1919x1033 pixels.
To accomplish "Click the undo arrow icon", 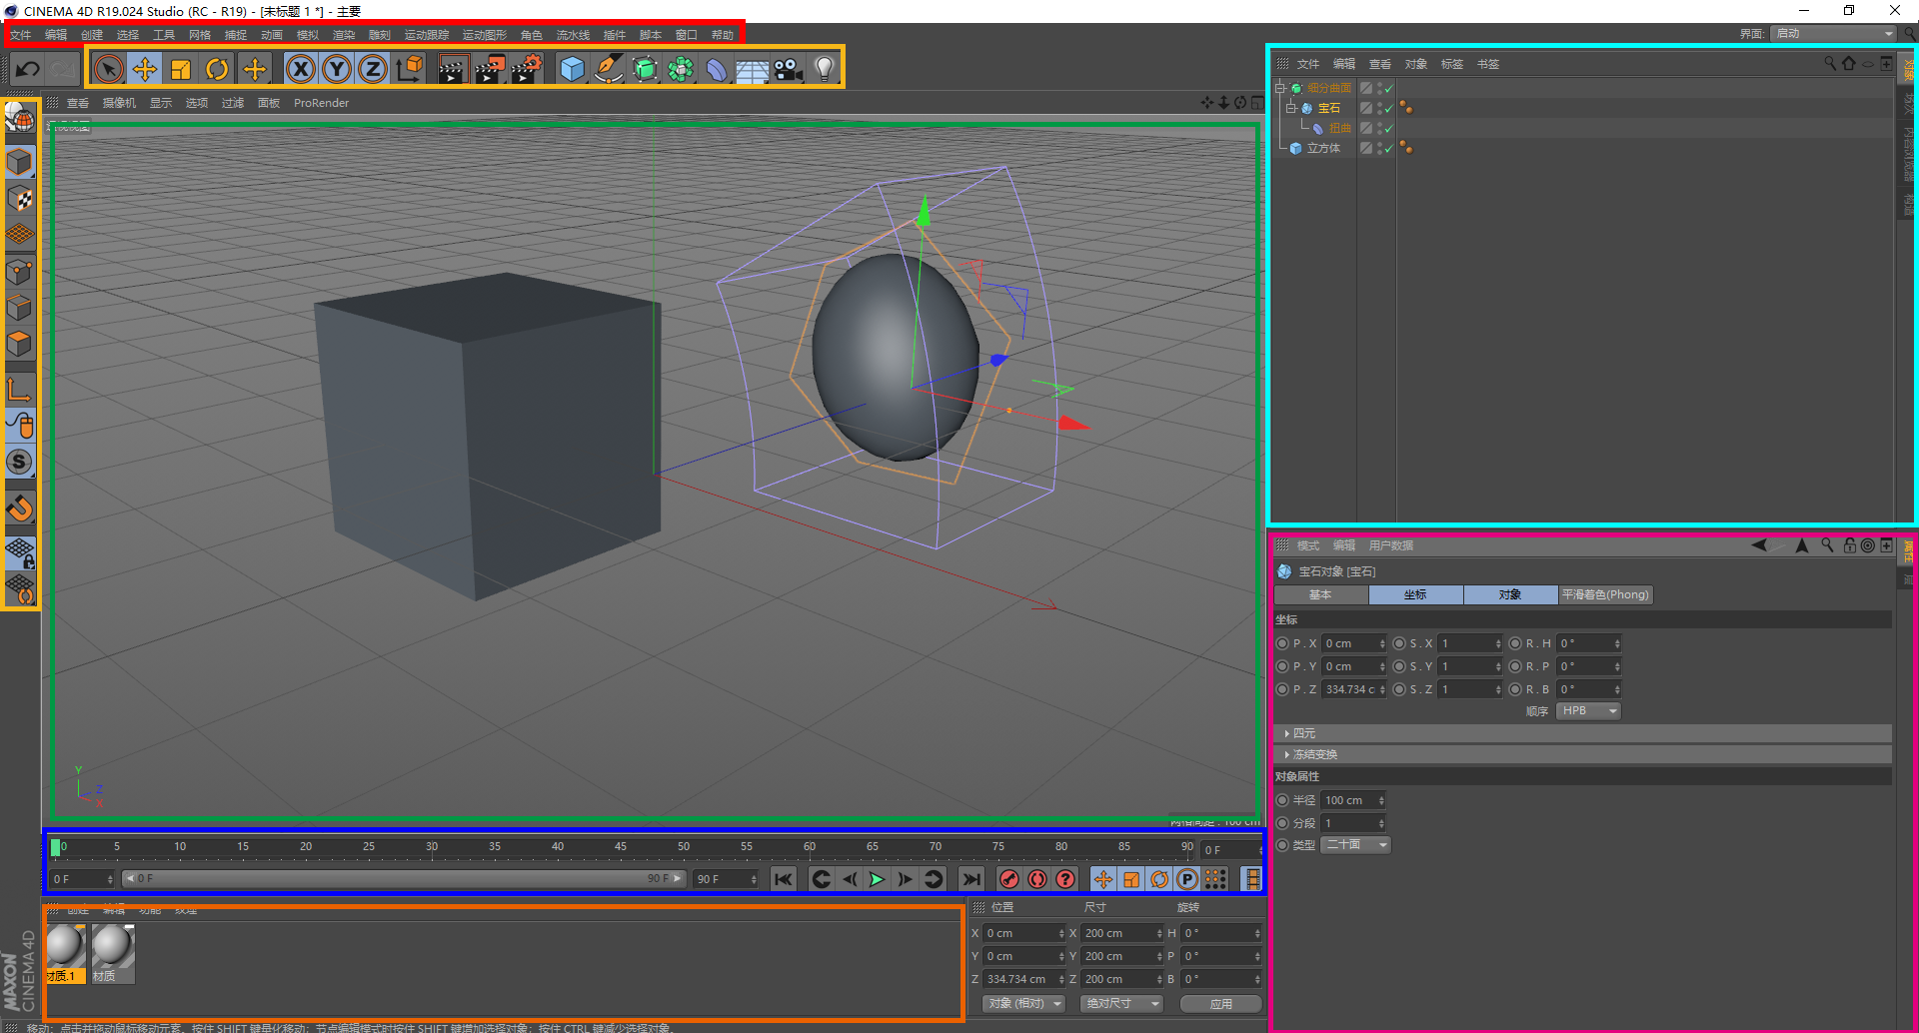I will (x=27, y=69).
